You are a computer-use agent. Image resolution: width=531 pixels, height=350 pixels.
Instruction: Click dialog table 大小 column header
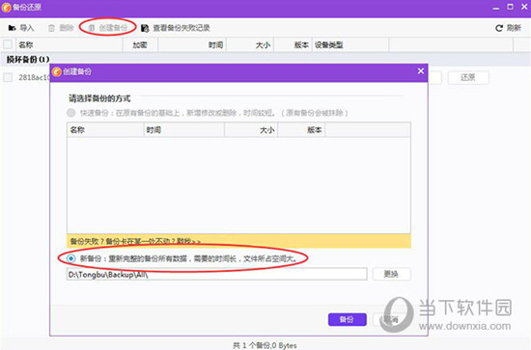pos(251,130)
